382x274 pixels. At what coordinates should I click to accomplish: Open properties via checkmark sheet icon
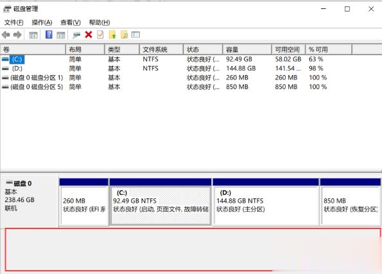click(x=100, y=35)
